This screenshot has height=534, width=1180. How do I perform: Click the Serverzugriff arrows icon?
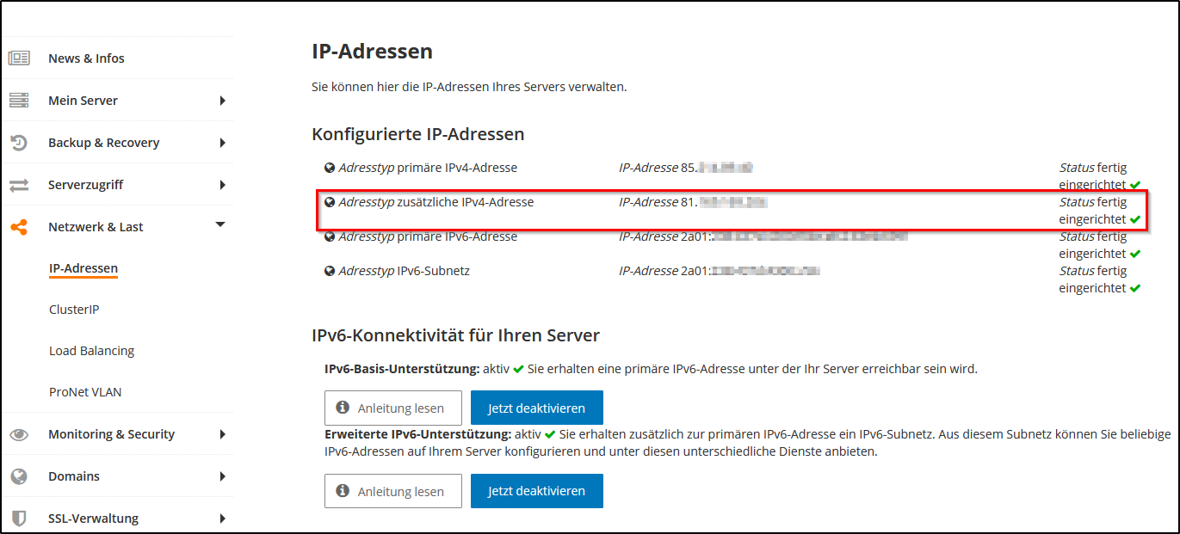18,184
